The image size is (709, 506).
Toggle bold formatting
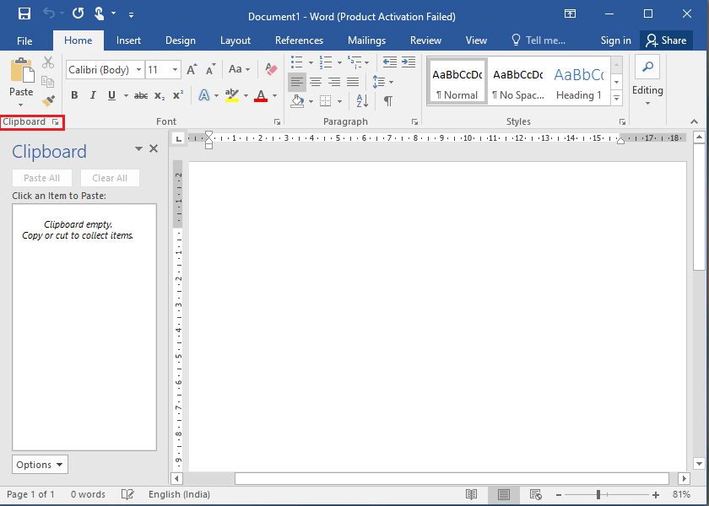click(x=74, y=95)
